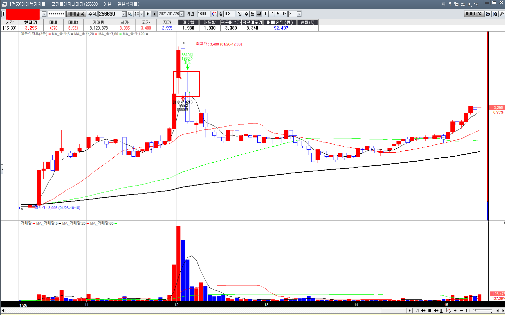Click the period selection calendar icon

(214, 14)
